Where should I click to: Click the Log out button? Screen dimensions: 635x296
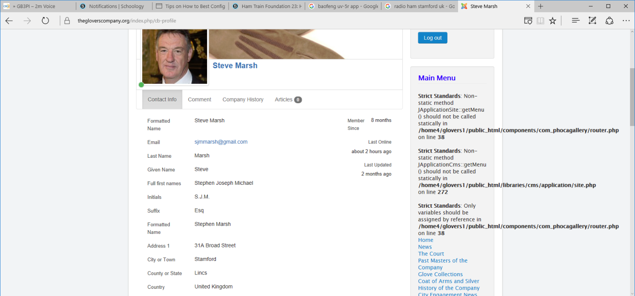click(x=432, y=38)
